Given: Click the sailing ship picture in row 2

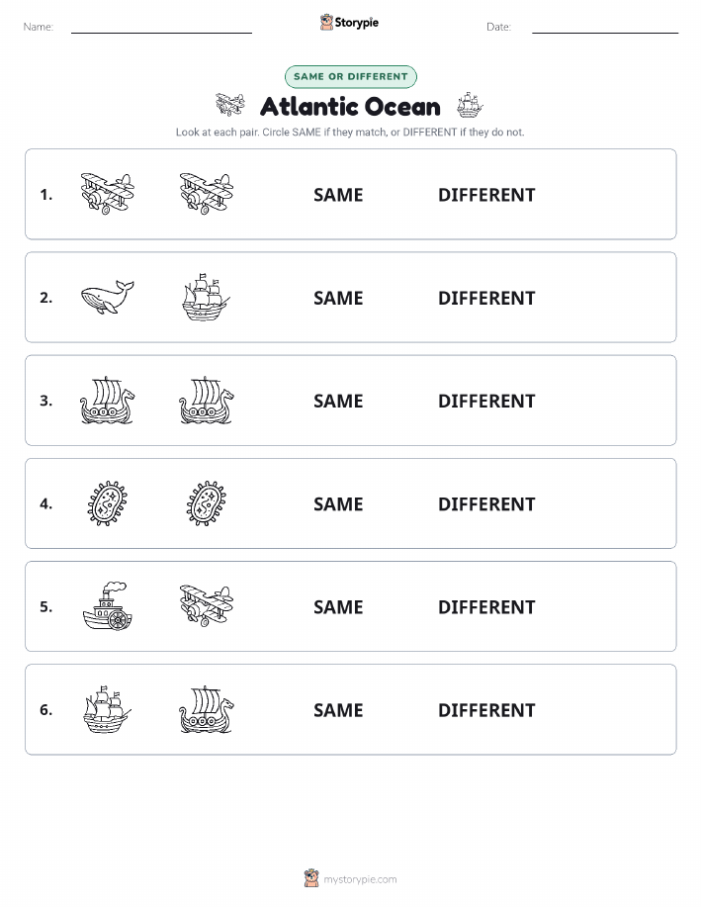Looking at the screenshot, I should 207,298.
